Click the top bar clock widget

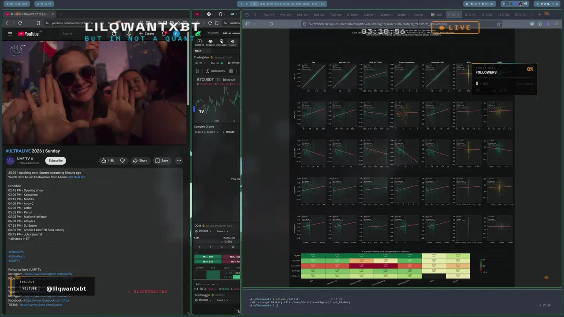(x=44, y=4)
